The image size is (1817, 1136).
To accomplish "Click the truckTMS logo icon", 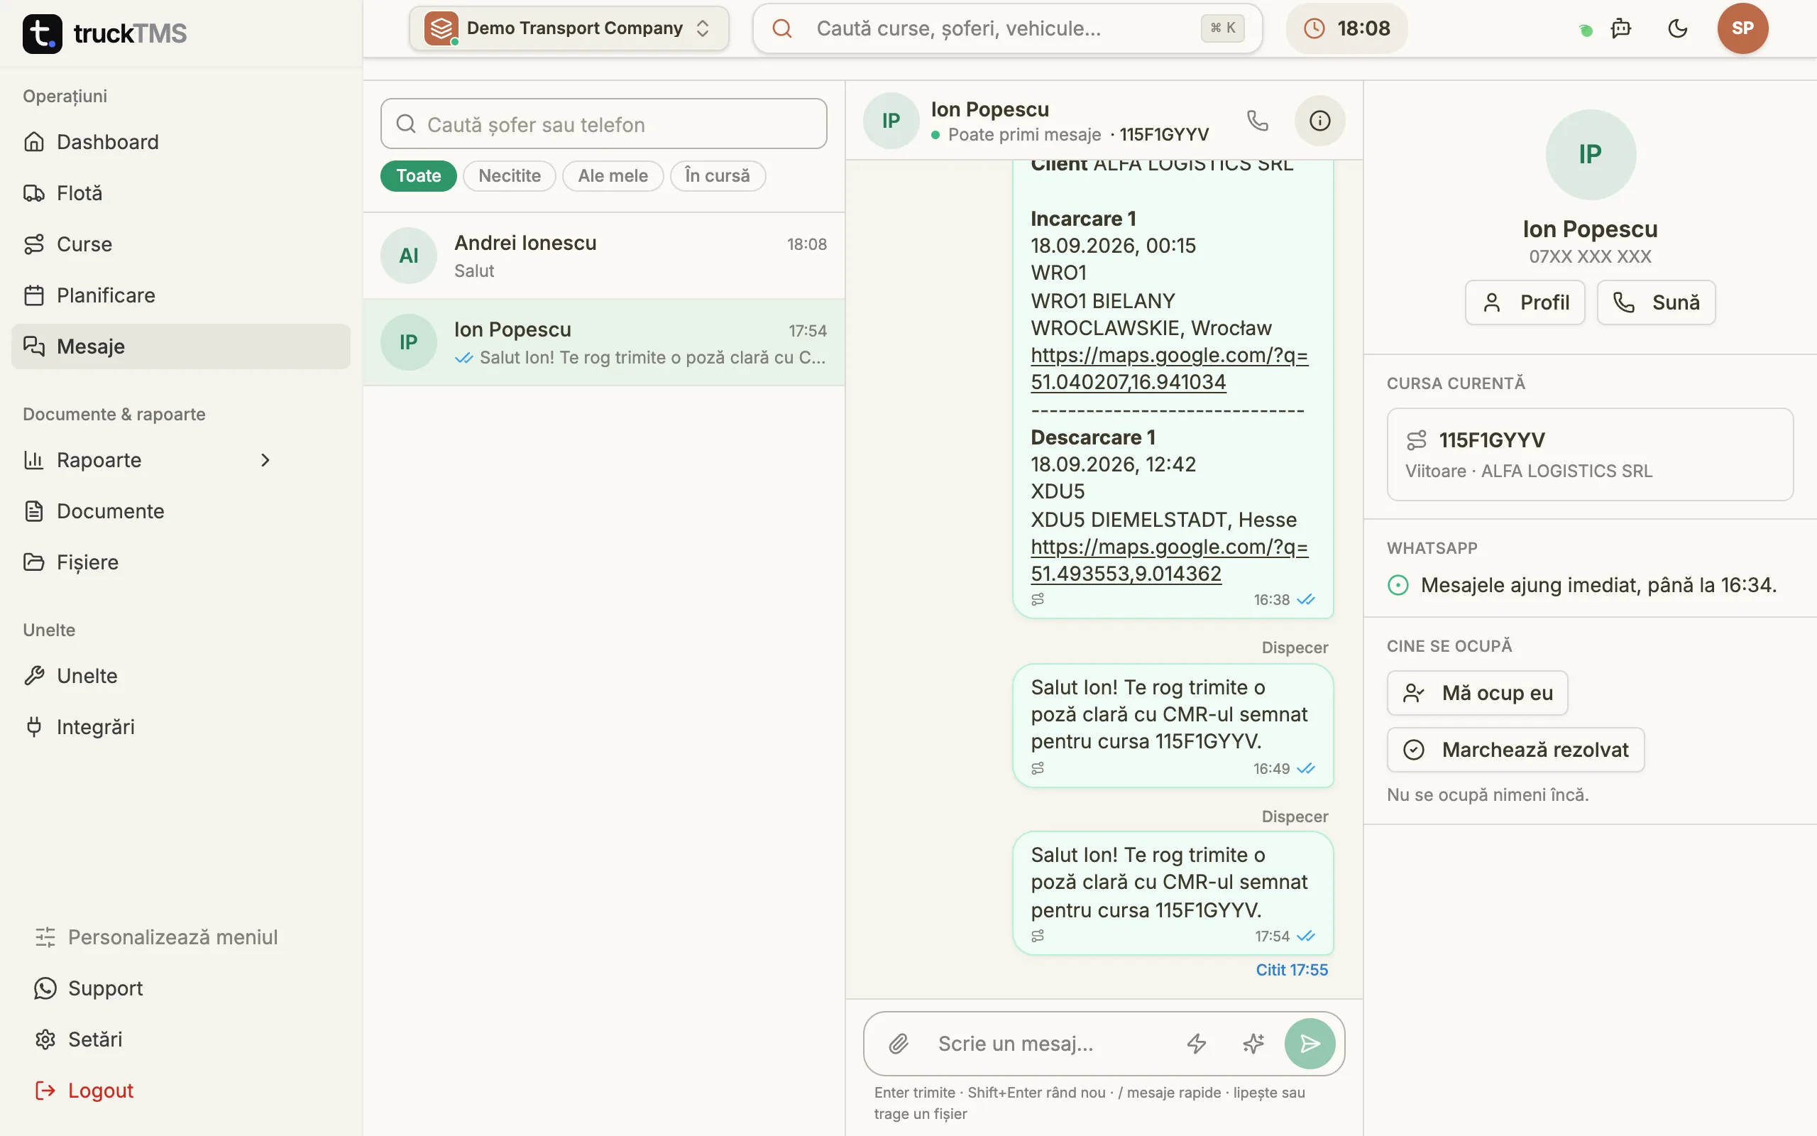I will click(42, 33).
